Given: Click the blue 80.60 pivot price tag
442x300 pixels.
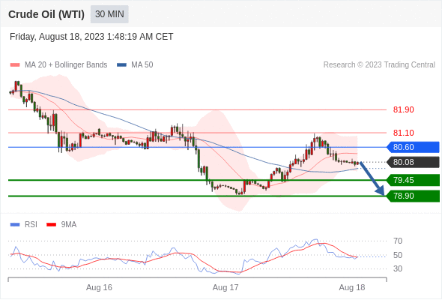Looking at the screenshot, I should pyautogui.click(x=413, y=147).
